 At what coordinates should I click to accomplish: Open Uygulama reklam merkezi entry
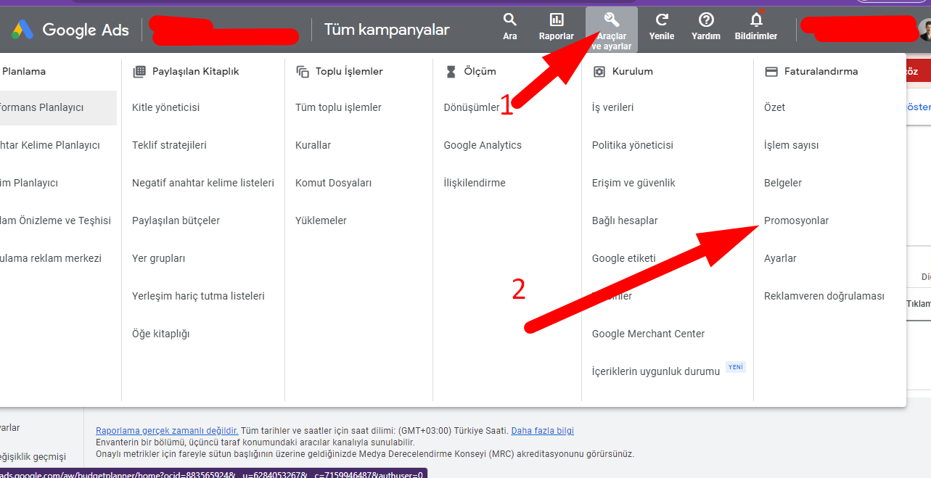[51, 258]
